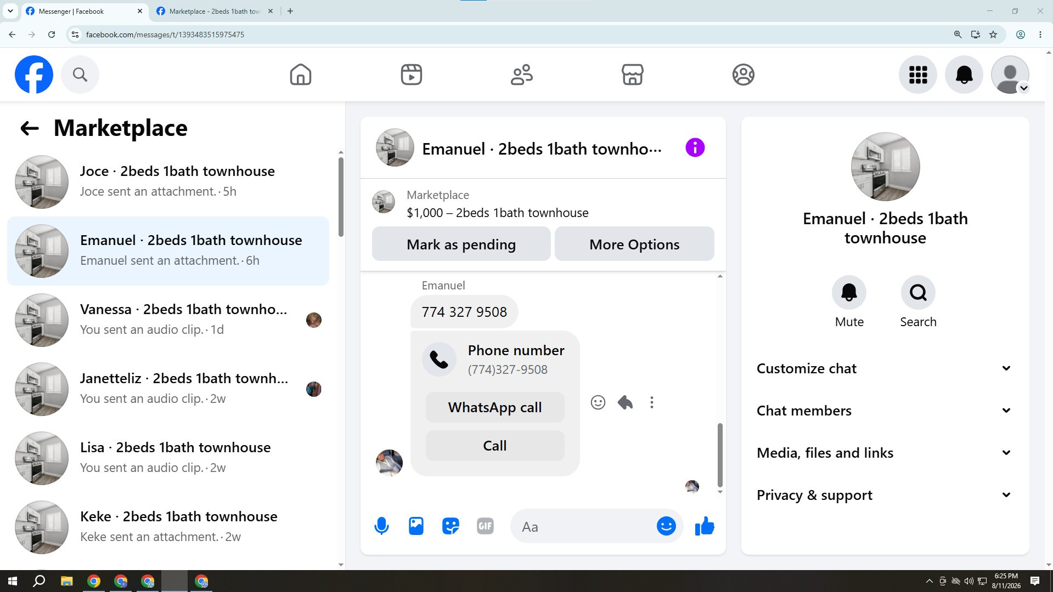Screen dimensions: 1053x592
Task: Go back from Marketplace chats list
Action: pos(30,128)
